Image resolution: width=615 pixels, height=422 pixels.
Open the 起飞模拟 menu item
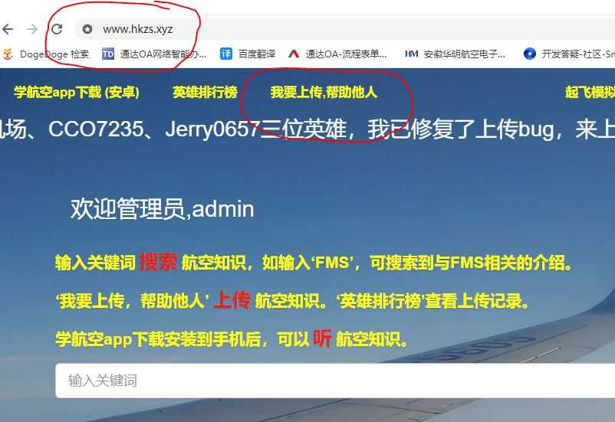pyautogui.click(x=590, y=92)
